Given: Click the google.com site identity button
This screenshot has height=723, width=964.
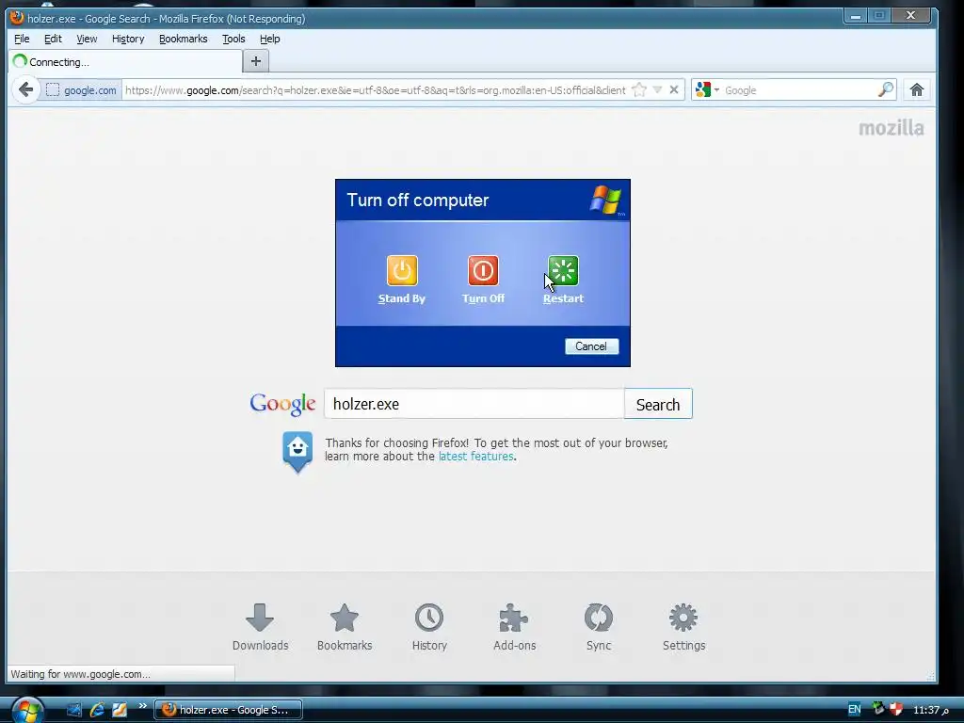Looking at the screenshot, I should pyautogui.click(x=81, y=89).
